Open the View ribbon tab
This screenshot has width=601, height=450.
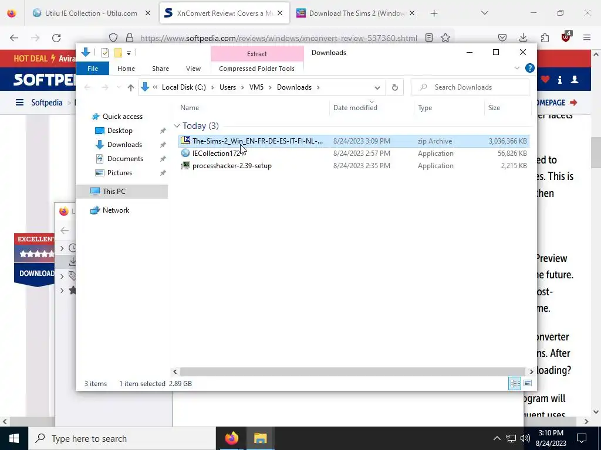pos(193,69)
